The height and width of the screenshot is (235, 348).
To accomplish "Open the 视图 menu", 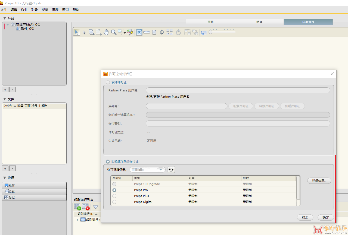I will click(45, 9).
